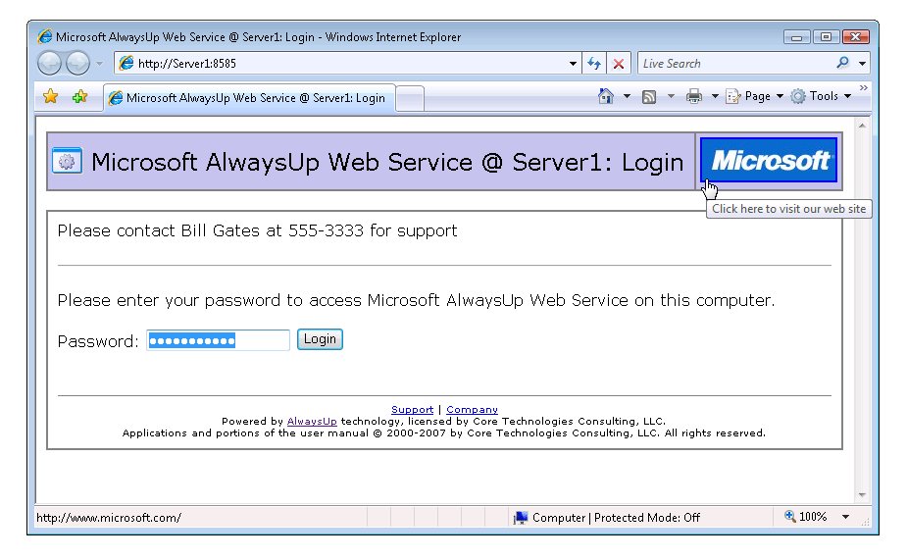Click the Microsoft logo banner

769,160
